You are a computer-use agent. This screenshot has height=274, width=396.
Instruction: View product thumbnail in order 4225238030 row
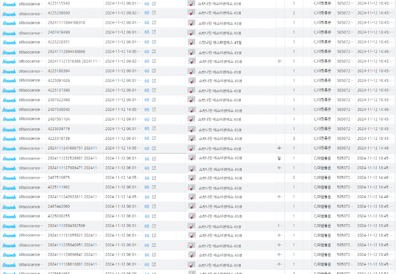[x=191, y=13]
